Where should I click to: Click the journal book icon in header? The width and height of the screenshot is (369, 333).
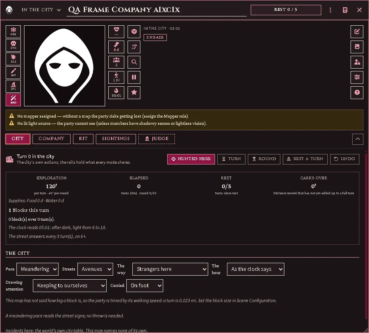(345, 10)
